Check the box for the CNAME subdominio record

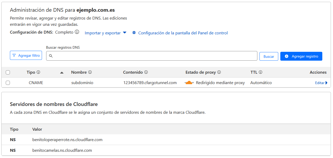click(x=8, y=83)
